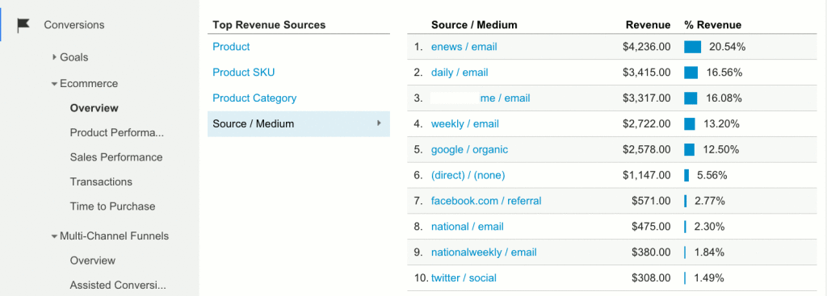The image size is (827, 296).
Task: Open the enews / email source link
Action: coord(464,47)
